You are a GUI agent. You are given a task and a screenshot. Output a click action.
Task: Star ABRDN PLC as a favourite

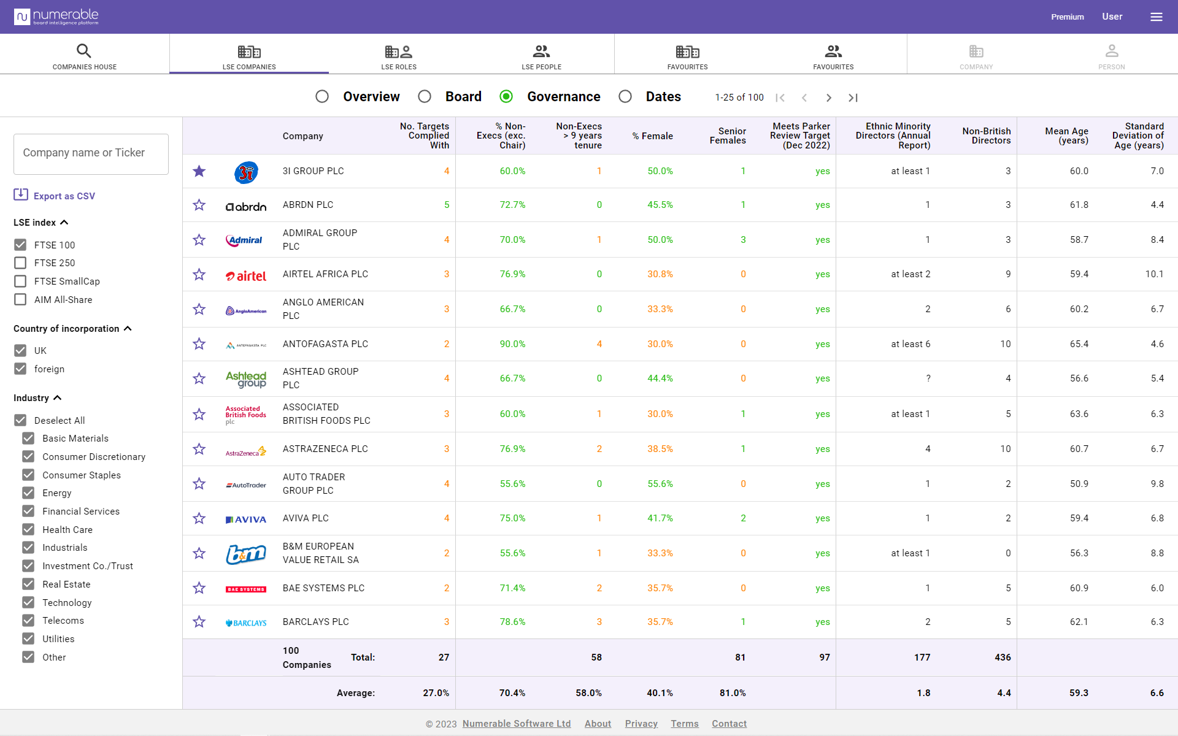(x=199, y=205)
